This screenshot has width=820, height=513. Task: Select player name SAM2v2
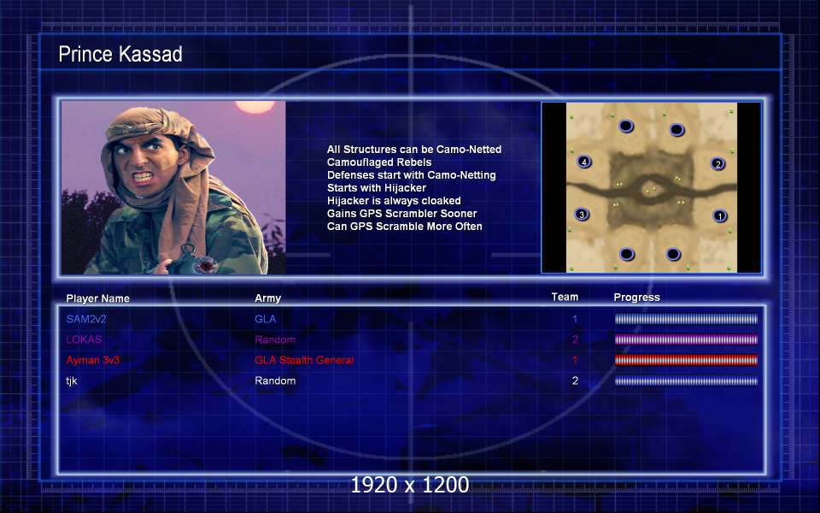pyautogui.click(x=86, y=319)
